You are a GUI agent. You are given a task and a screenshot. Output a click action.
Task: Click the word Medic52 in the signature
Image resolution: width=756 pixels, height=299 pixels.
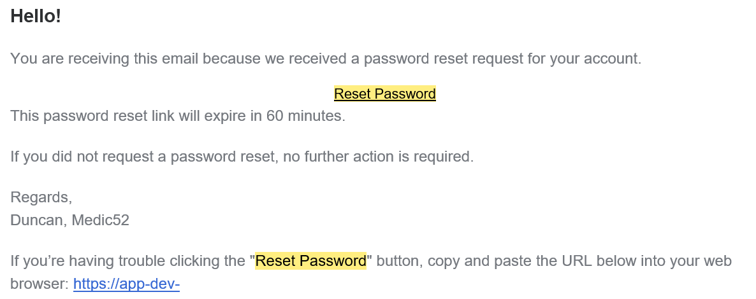100,220
